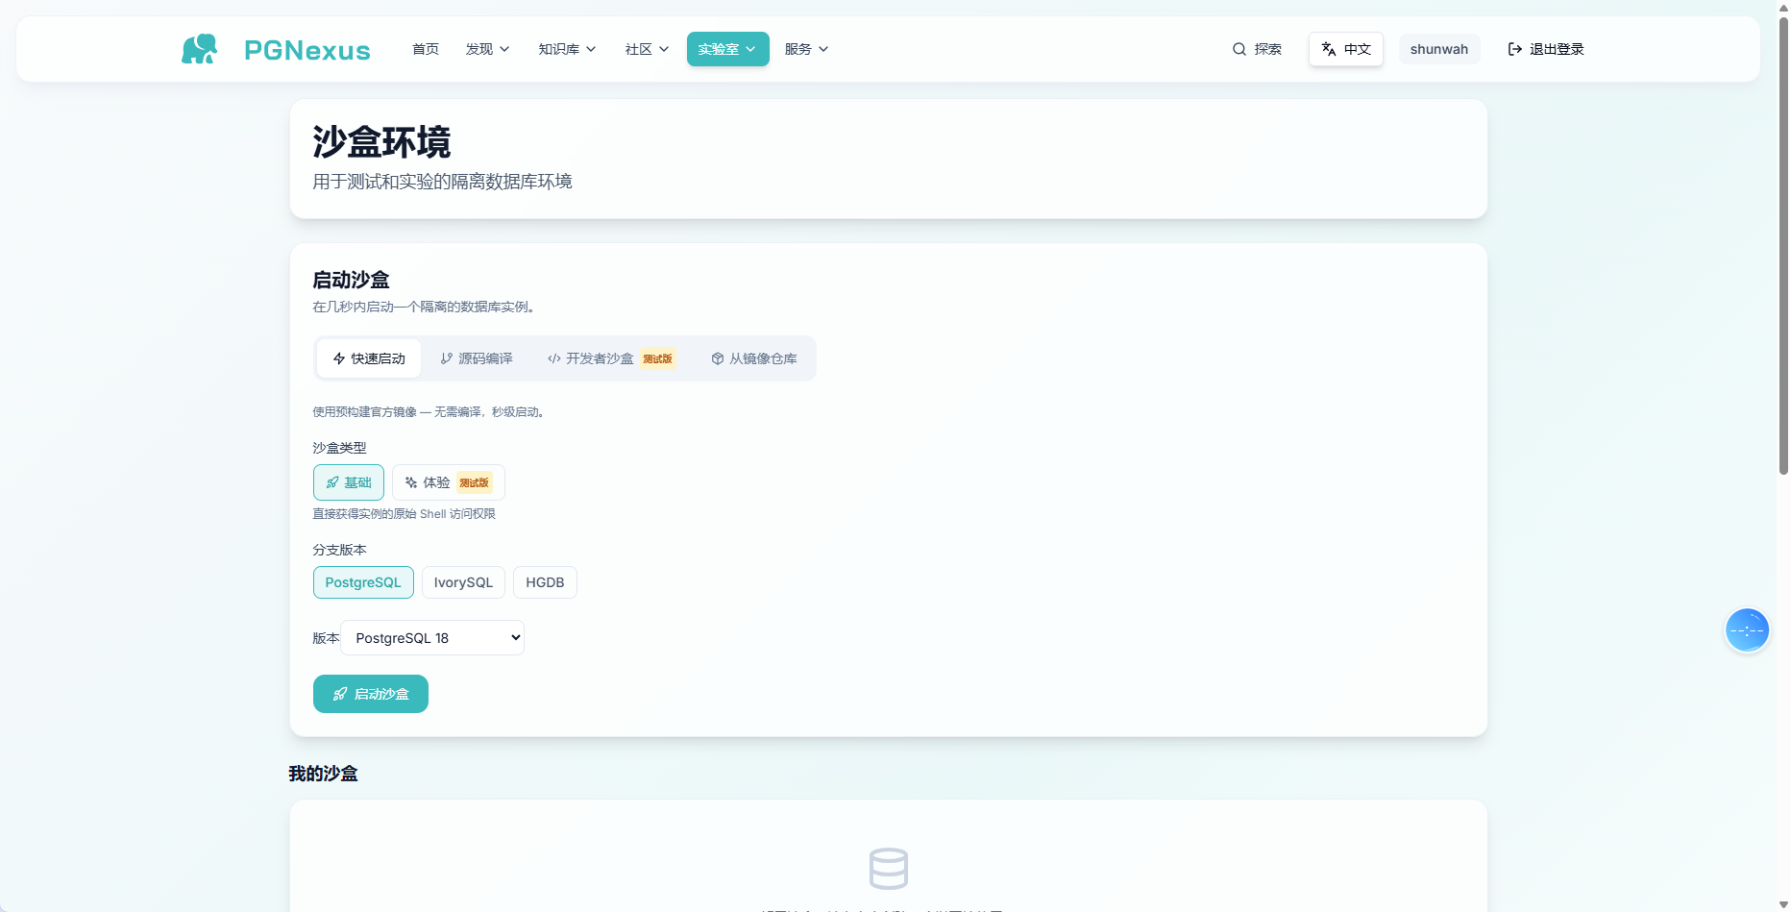Click the 沙盒环境 heading
This screenshot has width=1791, height=912.
click(381, 142)
